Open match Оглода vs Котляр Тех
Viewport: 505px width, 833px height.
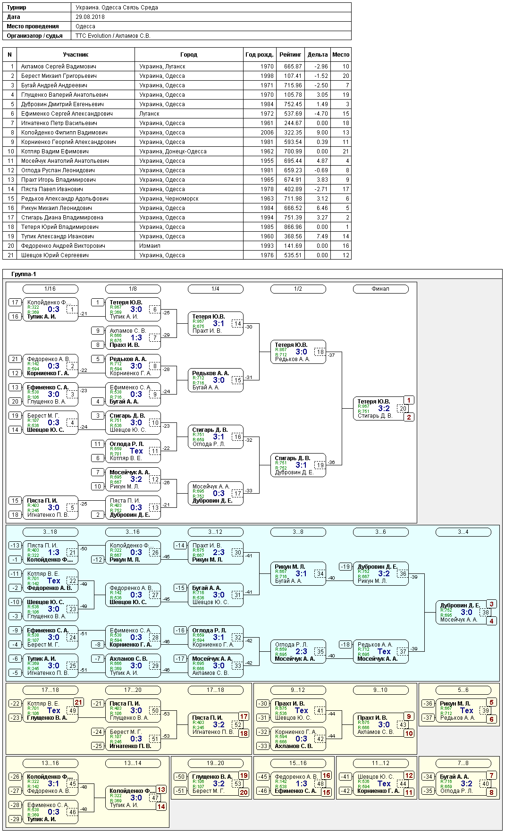pyautogui.click(x=133, y=451)
